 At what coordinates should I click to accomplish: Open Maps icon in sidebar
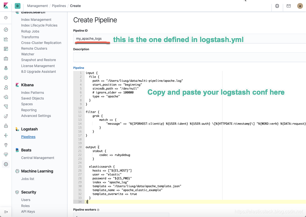[6, 68]
